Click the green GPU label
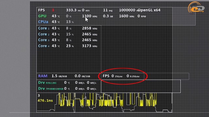 click(x=42, y=16)
